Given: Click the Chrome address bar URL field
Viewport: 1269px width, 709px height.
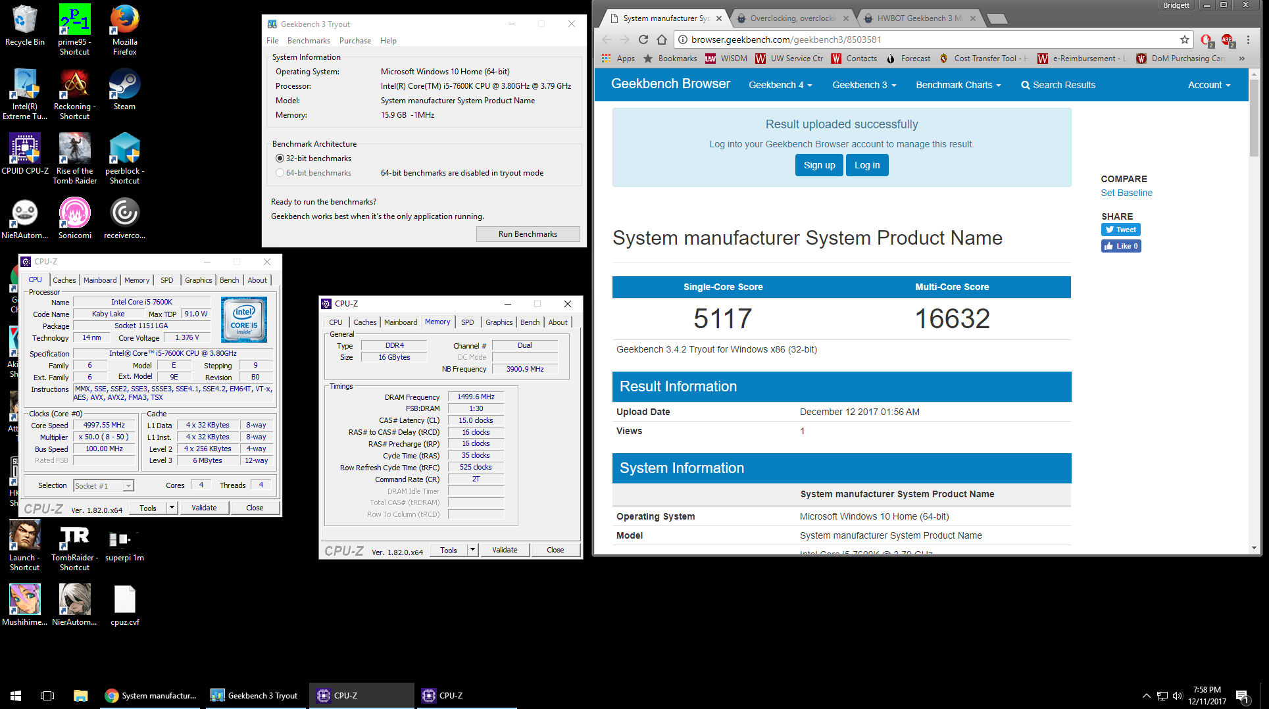Looking at the screenshot, I should click(x=934, y=39).
